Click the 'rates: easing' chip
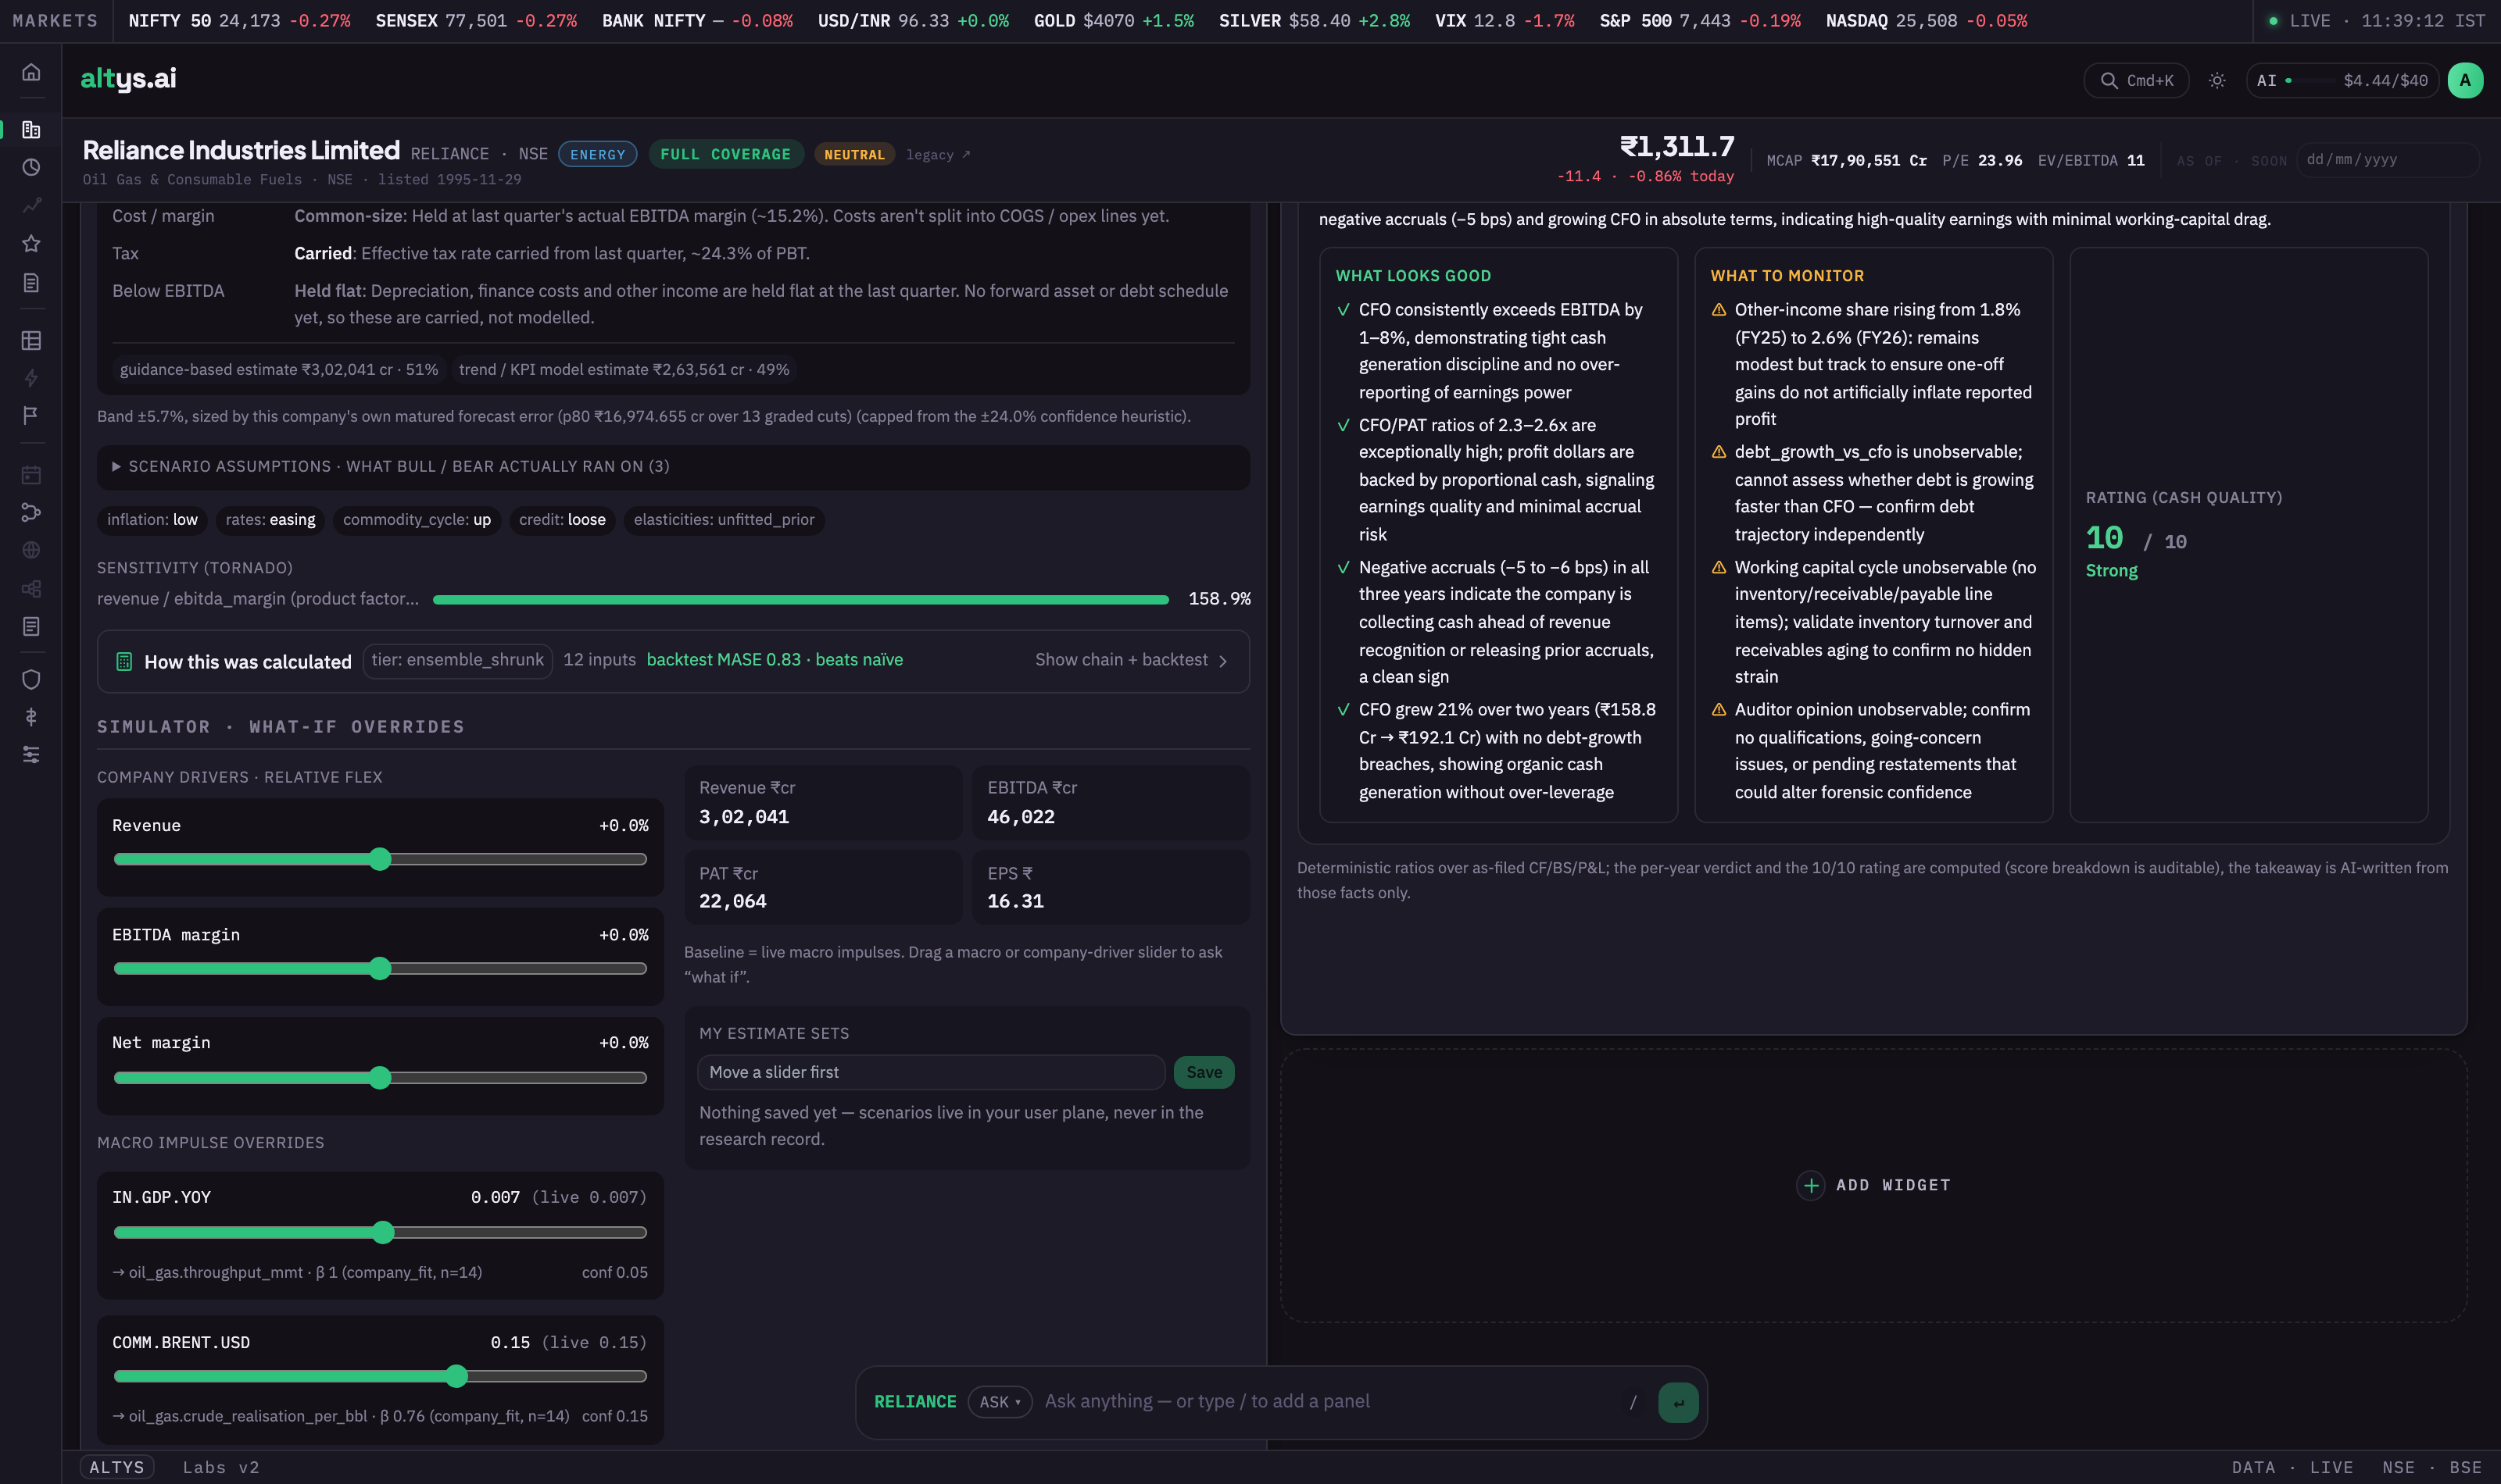 click(x=270, y=520)
